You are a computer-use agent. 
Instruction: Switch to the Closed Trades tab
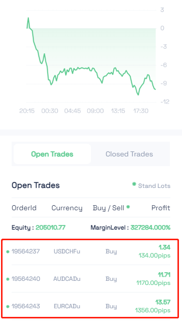coord(129,154)
